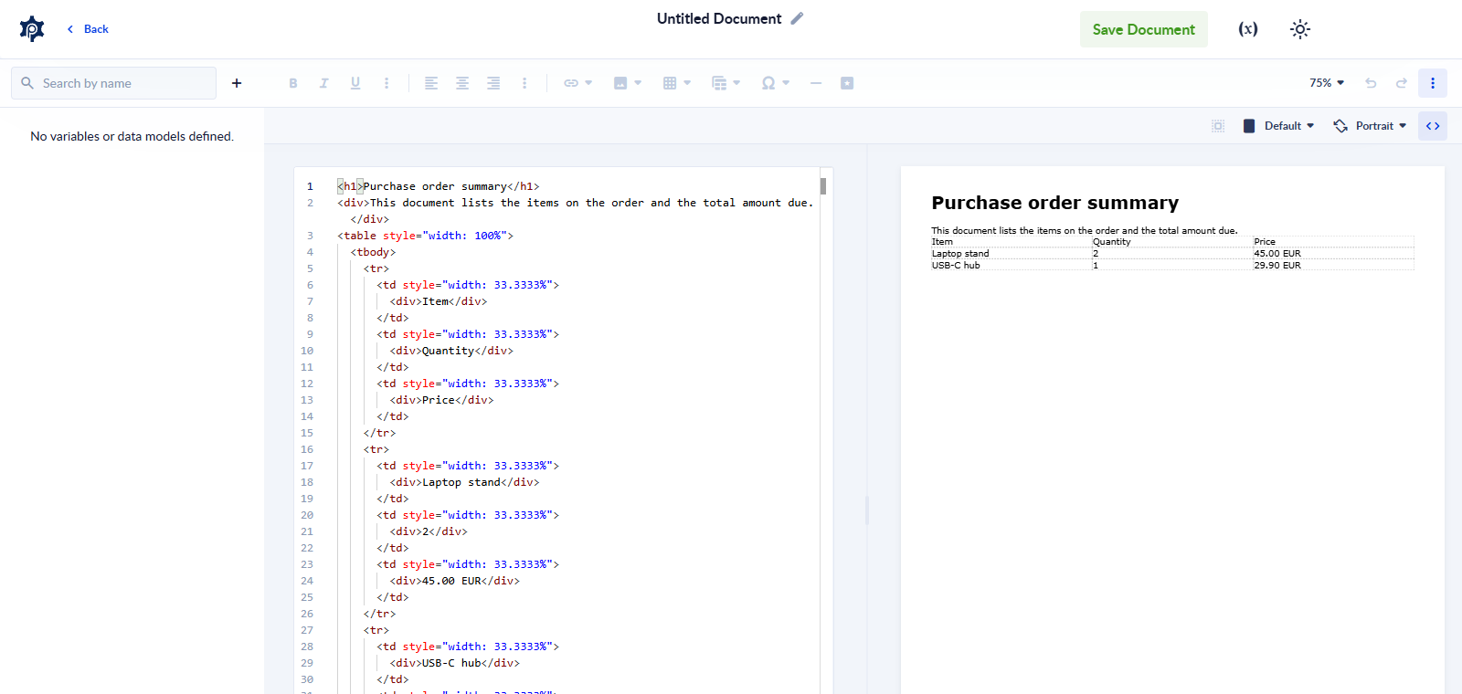Click the code editor vertical scrollbar
The image size is (1462, 694).
823,186
